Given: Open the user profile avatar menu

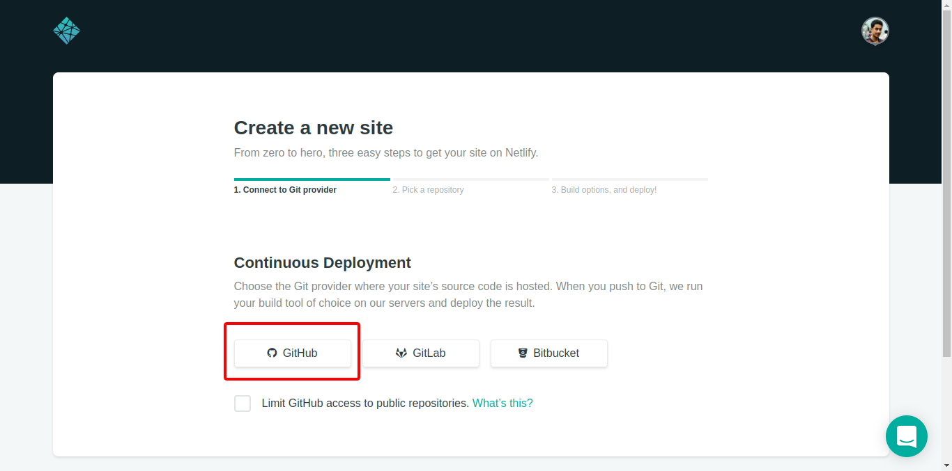Looking at the screenshot, I should coord(875,31).
